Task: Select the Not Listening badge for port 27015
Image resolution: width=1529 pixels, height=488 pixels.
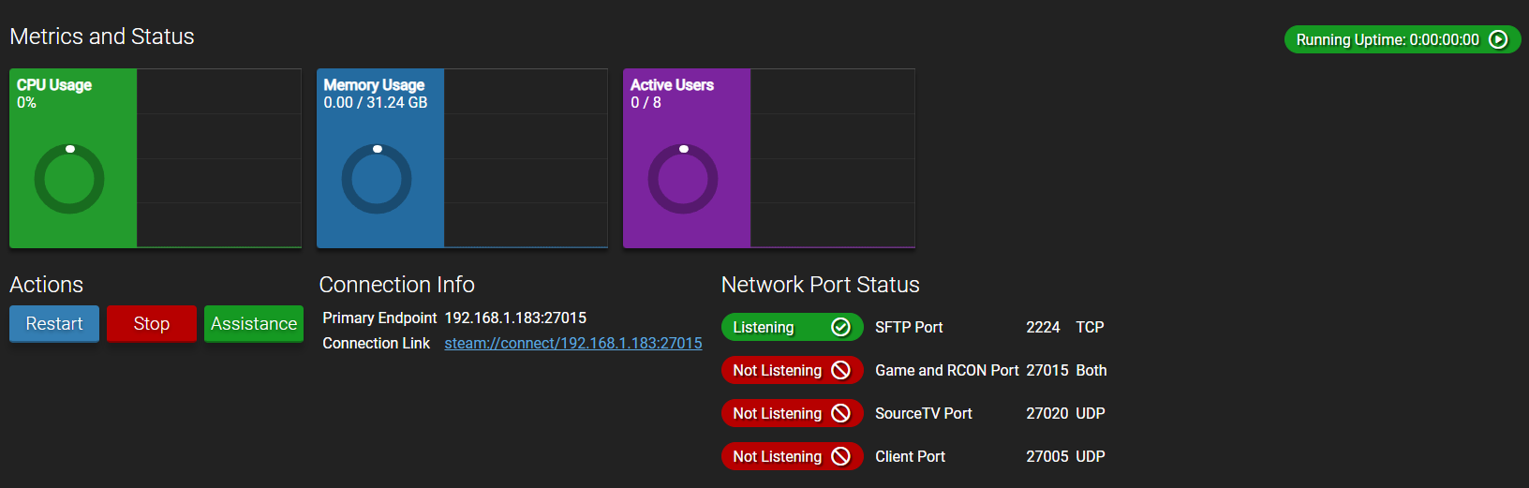Action: tap(778, 370)
